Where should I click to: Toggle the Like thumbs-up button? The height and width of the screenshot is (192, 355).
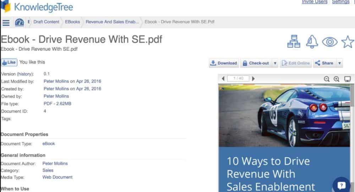[9, 62]
